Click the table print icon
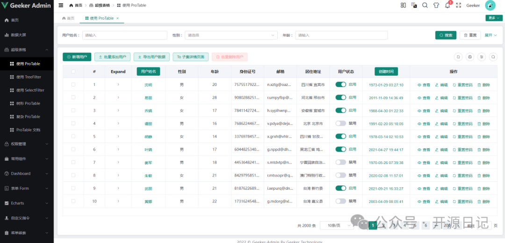The width and height of the screenshot is (505, 243). 470,57
